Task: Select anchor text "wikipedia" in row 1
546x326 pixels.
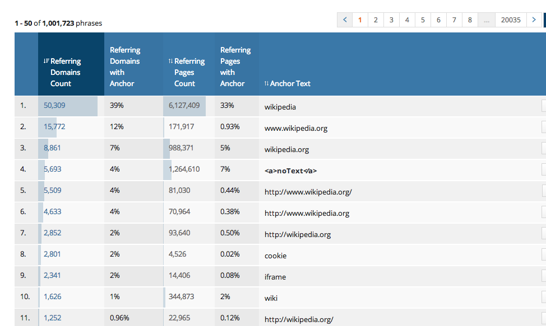Action: pyautogui.click(x=280, y=107)
